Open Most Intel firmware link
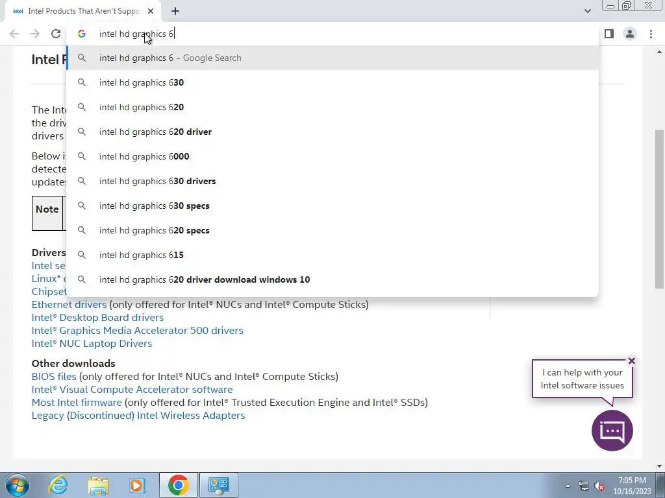This screenshot has height=498, width=665. [77, 402]
